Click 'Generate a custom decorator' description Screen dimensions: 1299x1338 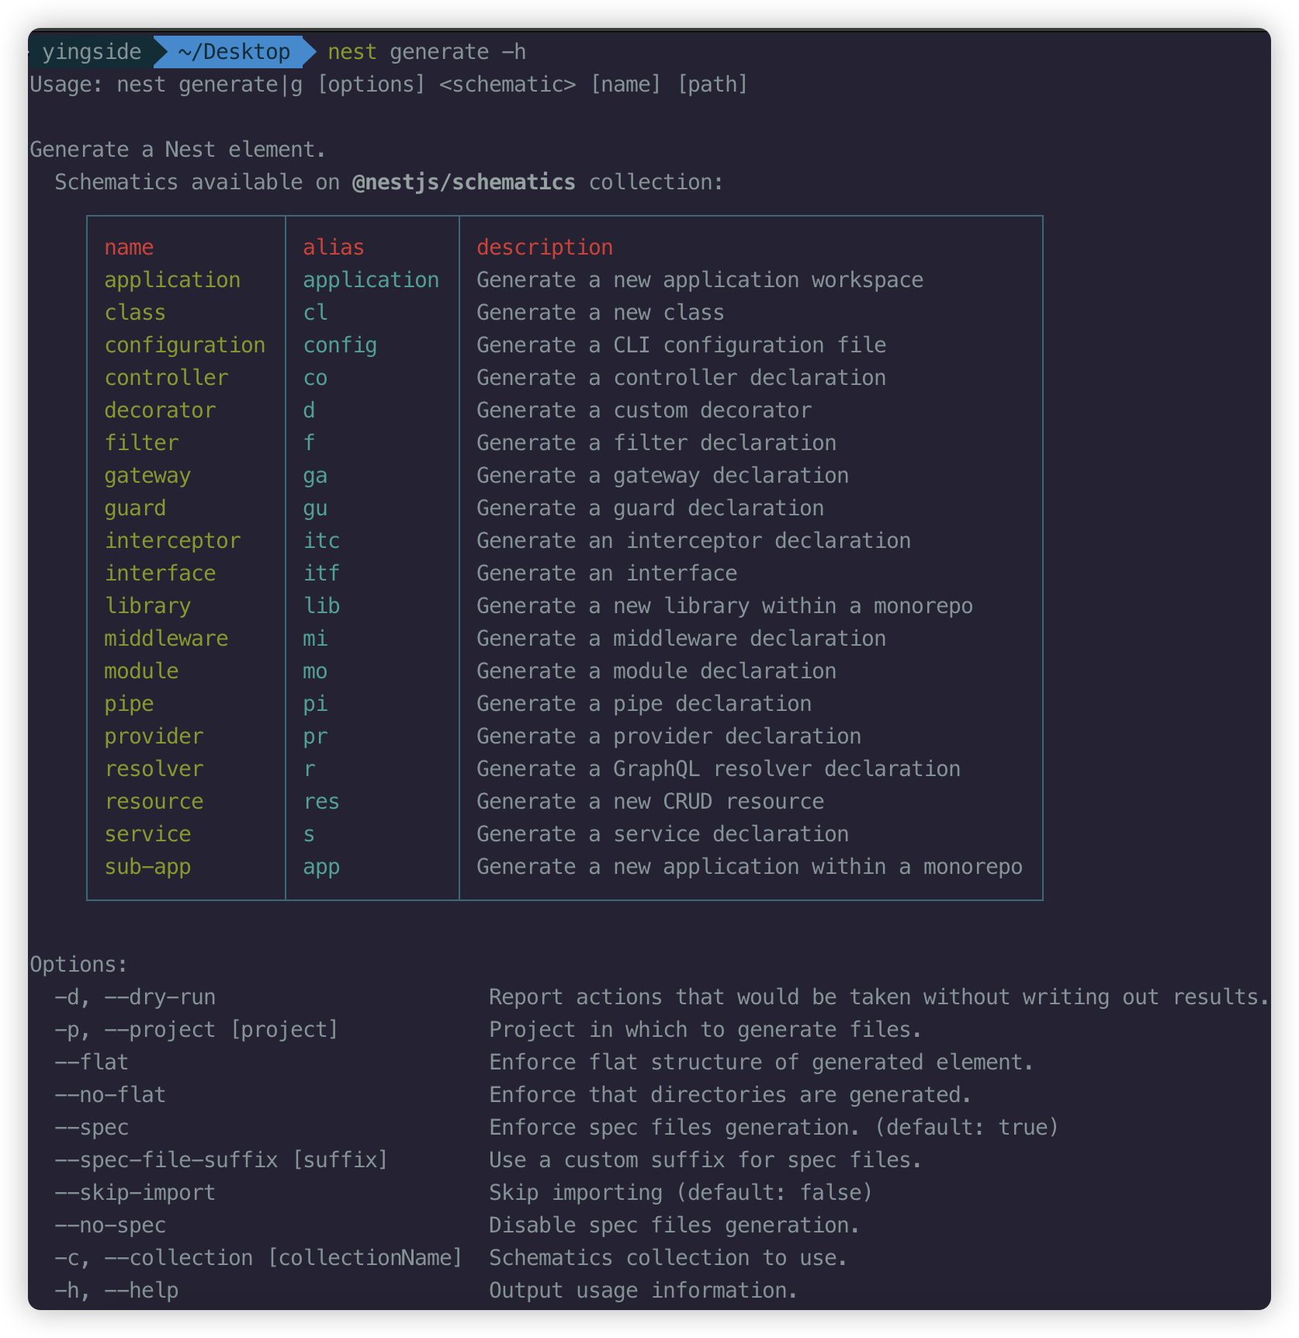tap(644, 411)
